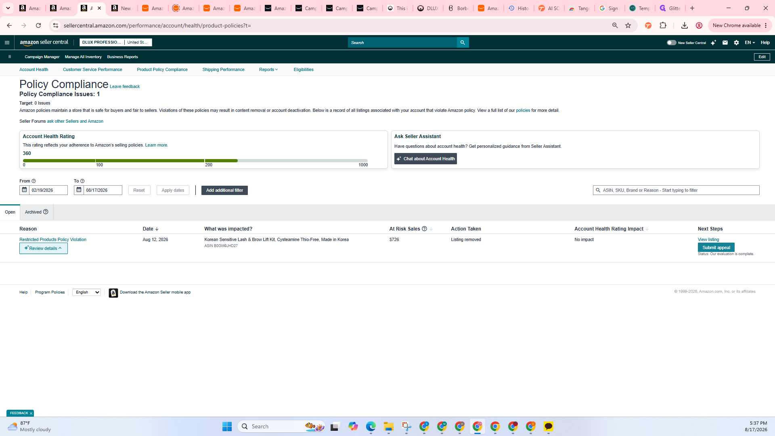
Task: Switch to Account Health tab
Action: click(x=34, y=69)
